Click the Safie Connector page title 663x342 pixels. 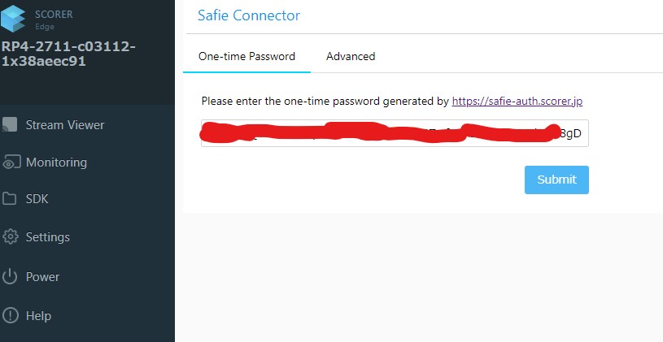[x=249, y=15]
